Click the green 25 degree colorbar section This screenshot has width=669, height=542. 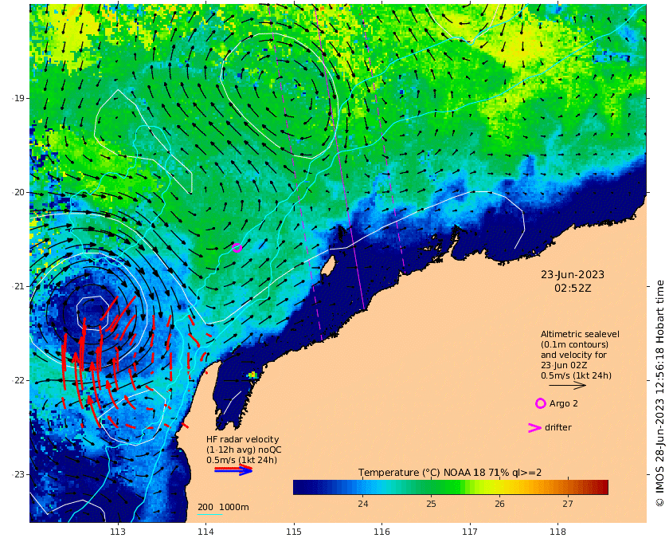pos(431,487)
